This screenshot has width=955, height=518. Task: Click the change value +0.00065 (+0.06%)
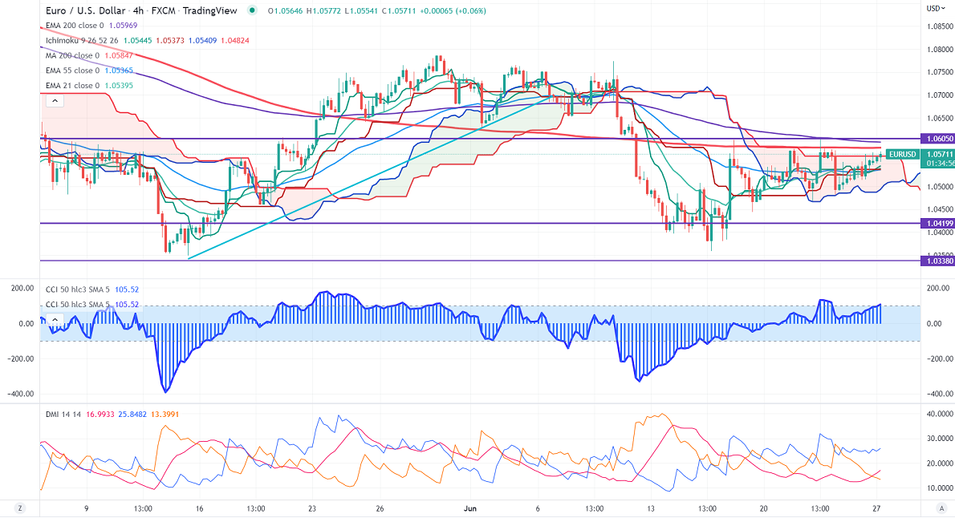[x=453, y=11]
